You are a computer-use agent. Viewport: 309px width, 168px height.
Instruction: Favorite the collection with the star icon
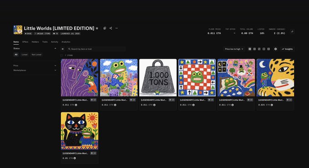[97, 28]
